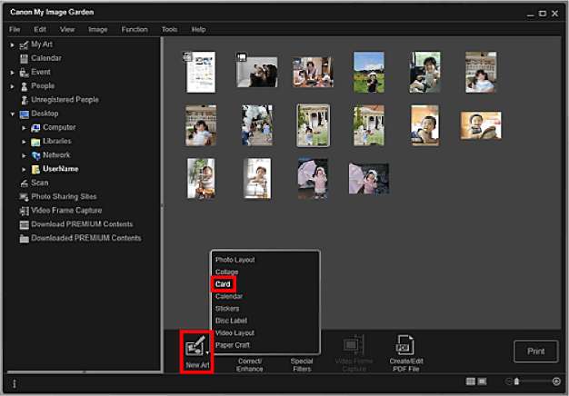Click the New Art icon
The width and height of the screenshot is (569, 396).
[x=195, y=346]
